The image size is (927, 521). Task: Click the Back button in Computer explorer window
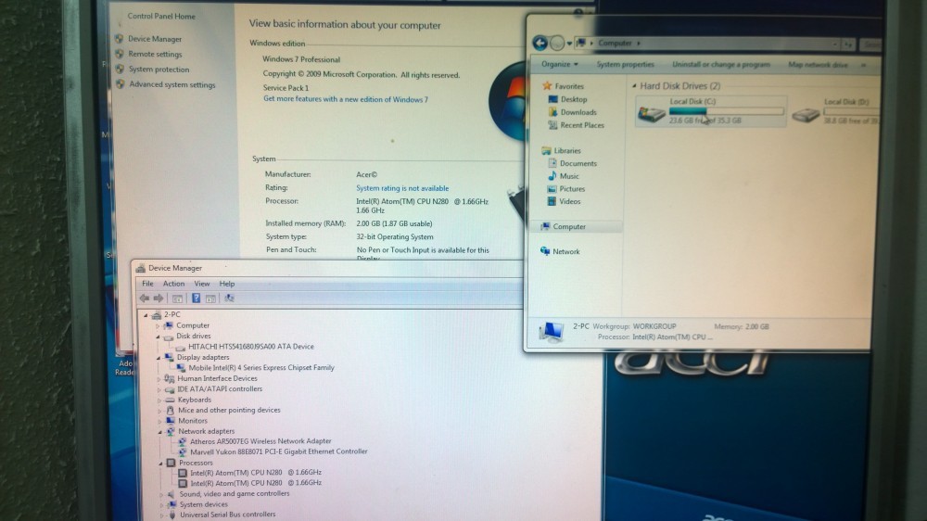click(x=540, y=43)
